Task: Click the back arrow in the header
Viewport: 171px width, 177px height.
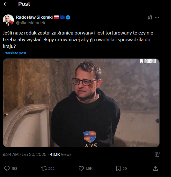Action: [6, 4]
